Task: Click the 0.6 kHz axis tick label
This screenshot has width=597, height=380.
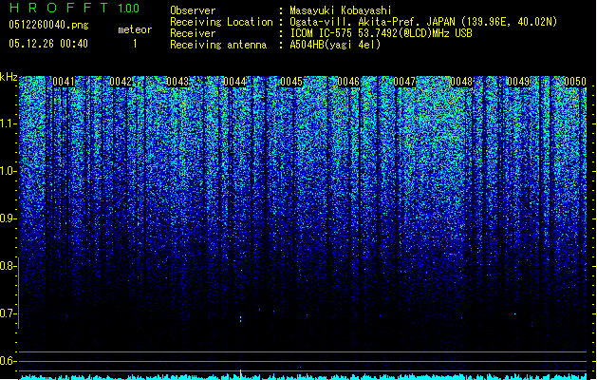Action: pyautogui.click(x=8, y=361)
